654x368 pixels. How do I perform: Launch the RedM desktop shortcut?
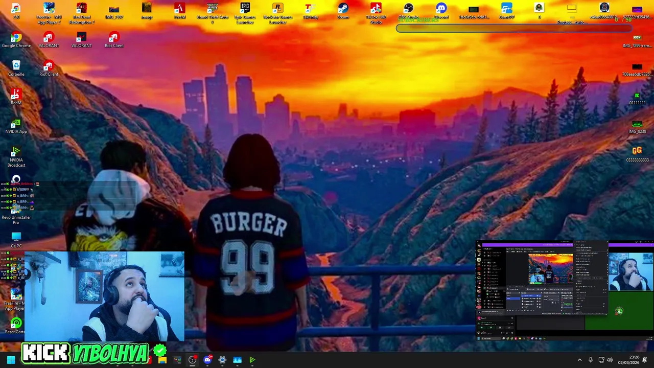[16, 97]
